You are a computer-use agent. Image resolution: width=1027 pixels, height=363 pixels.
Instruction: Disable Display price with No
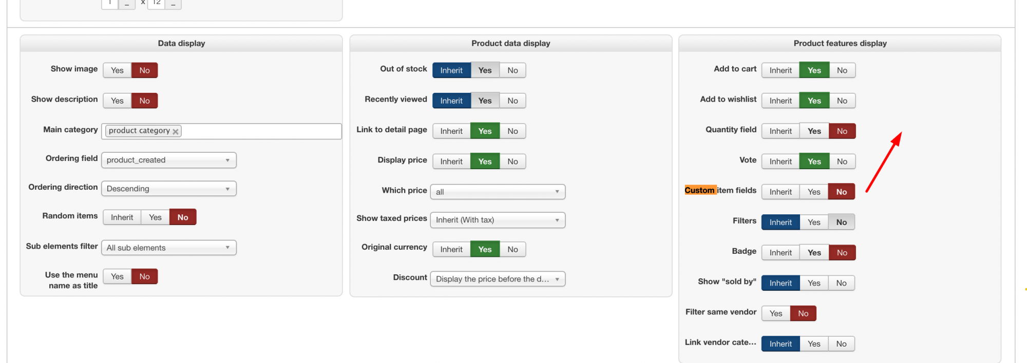click(x=512, y=162)
